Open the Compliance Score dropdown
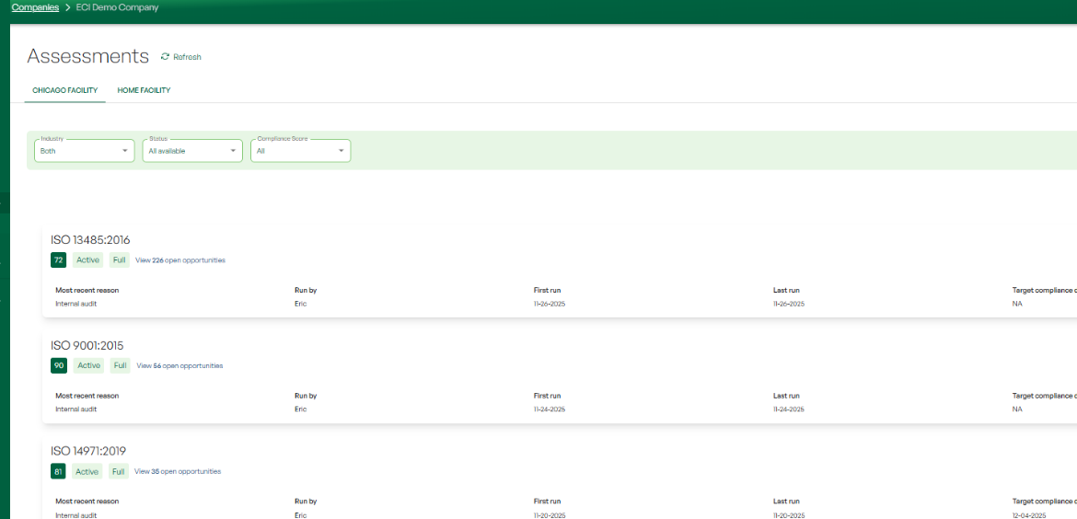 300,151
